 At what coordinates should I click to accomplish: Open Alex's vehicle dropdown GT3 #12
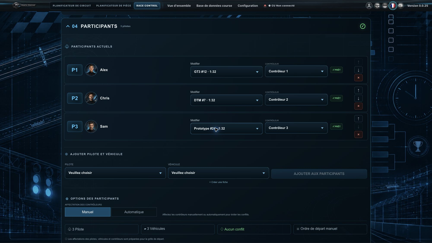226,72
